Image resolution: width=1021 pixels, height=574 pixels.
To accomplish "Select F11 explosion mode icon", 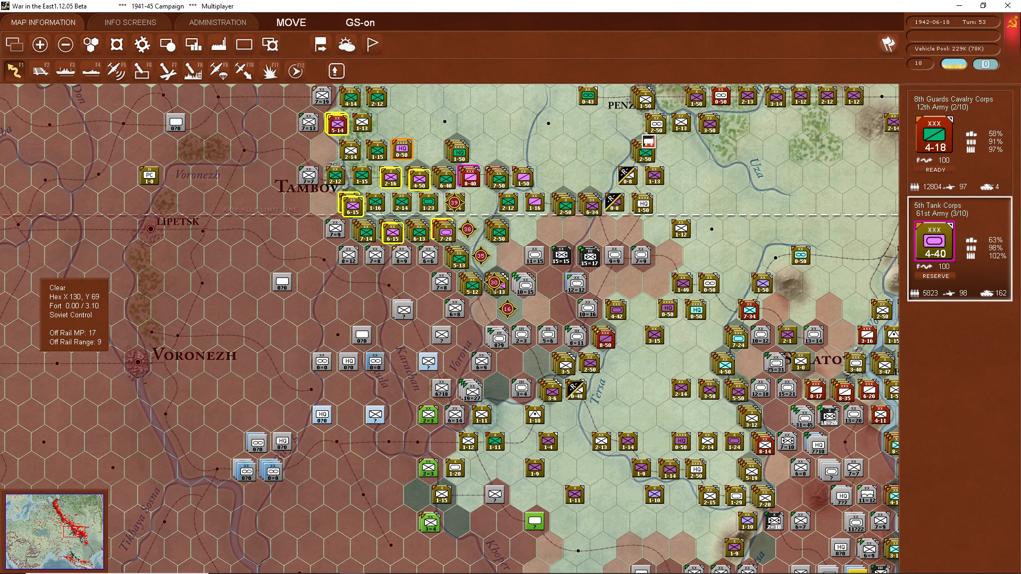I will tap(270, 71).
